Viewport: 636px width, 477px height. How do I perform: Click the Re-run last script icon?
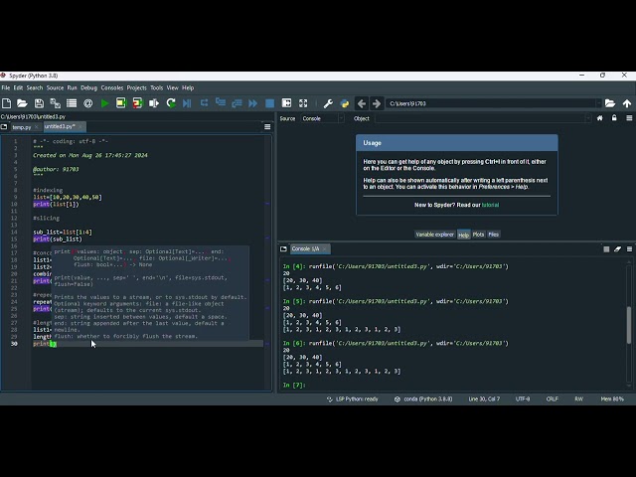point(171,103)
